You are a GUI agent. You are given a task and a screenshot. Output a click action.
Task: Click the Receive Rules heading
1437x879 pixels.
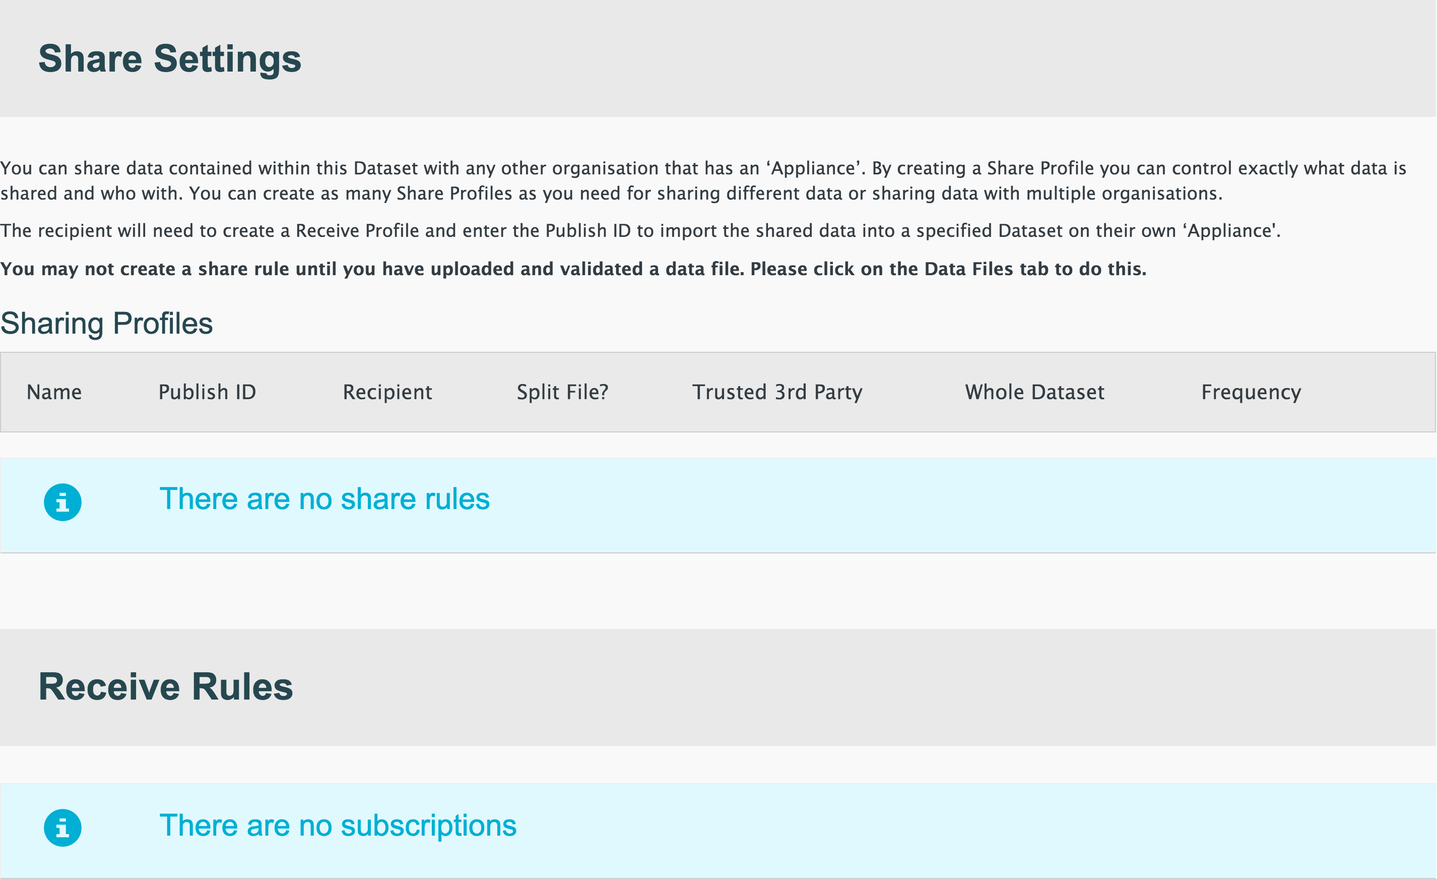(x=166, y=686)
